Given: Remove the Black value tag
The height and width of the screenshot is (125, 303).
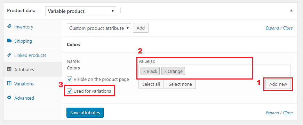Looking at the screenshot, I should pyautogui.click(x=144, y=72).
